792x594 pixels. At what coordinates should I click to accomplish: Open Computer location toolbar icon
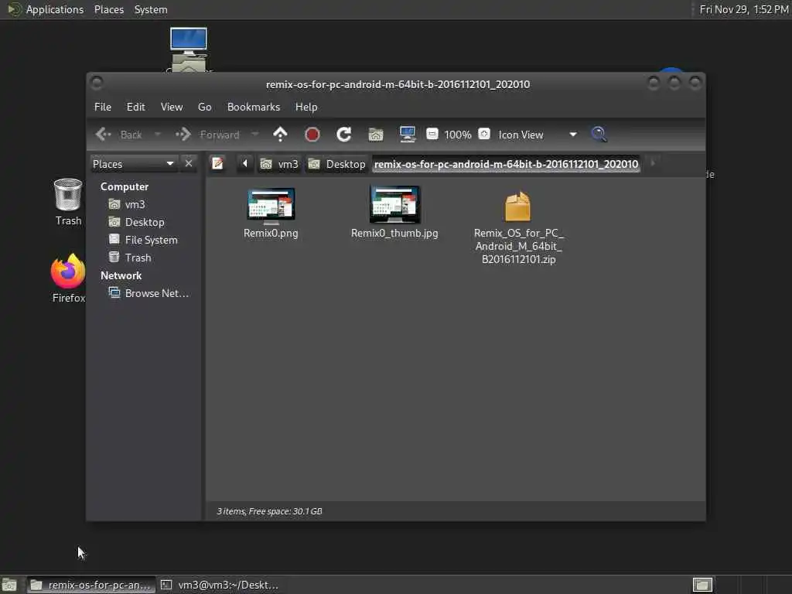point(407,135)
